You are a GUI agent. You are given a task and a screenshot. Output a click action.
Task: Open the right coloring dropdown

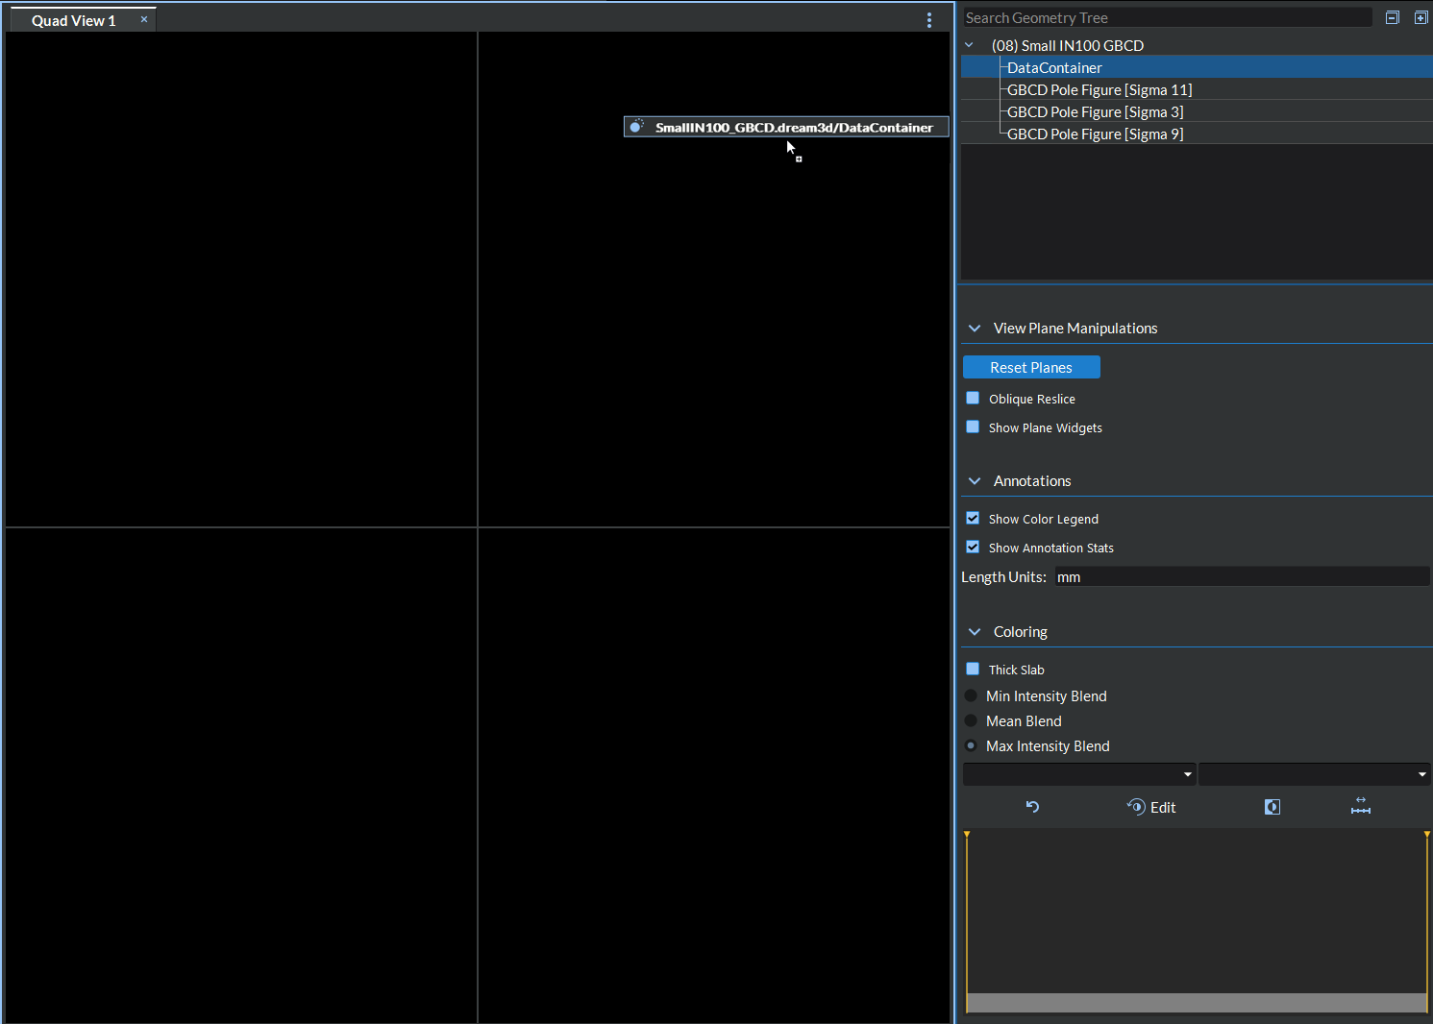coord(1315,774)
